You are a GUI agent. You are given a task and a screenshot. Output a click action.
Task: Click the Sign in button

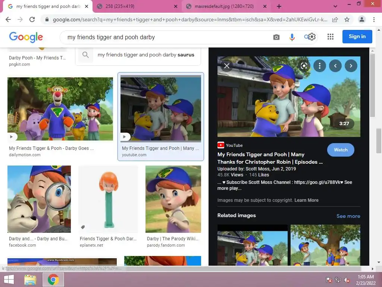[x=357, y=37]
